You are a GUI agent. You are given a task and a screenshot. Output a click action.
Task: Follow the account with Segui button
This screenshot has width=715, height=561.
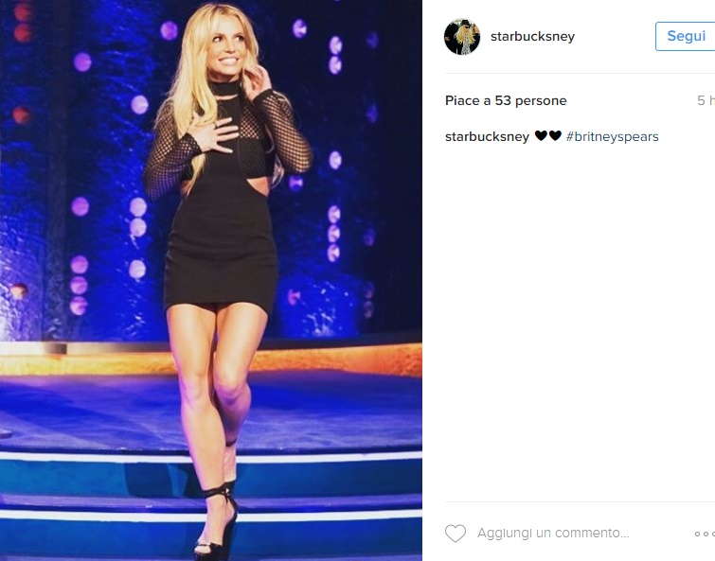[x=686, y=36]
